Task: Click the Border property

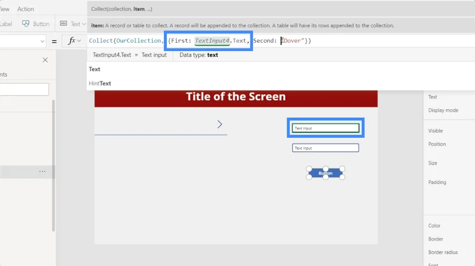Action: tap(436, 239)
